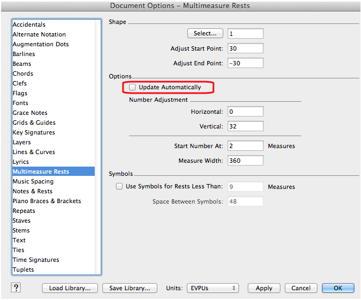This screenshot has width=361, height=300.
Task: Select Music Spacing category
Action: tap(33, 181)
